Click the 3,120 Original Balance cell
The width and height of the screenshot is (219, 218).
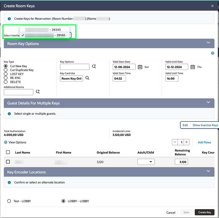point(100,162)
